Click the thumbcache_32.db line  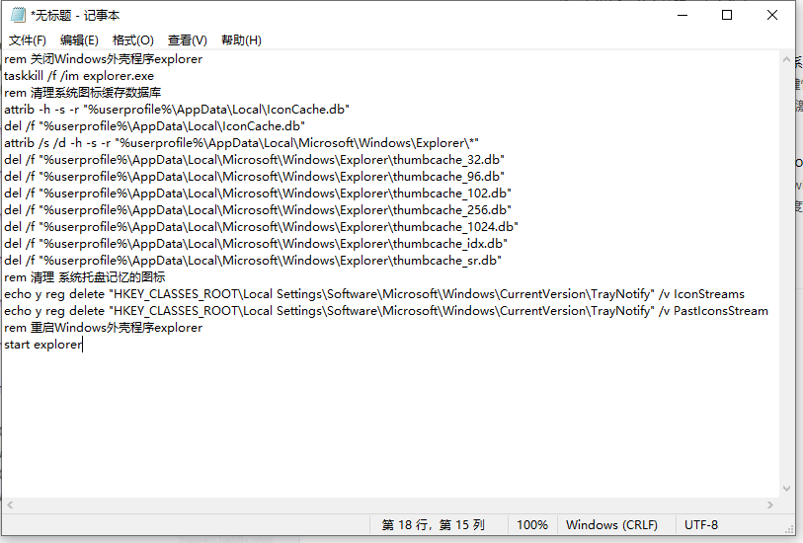[x=254, y=160]
